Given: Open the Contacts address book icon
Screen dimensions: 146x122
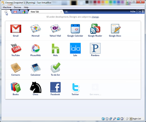Looking at the screenshot, I should click(x=16, y=68).
